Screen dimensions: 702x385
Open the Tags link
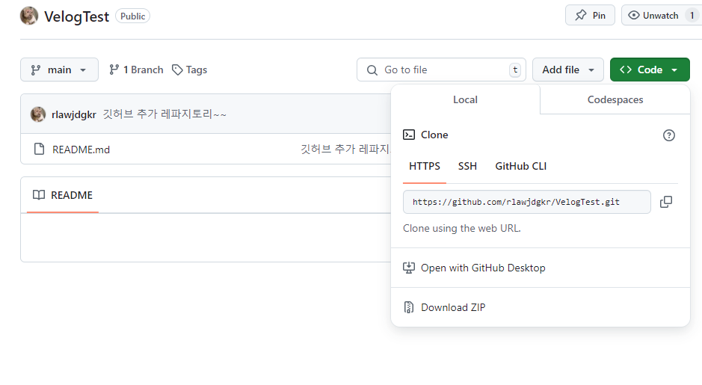tap(189, 70)
